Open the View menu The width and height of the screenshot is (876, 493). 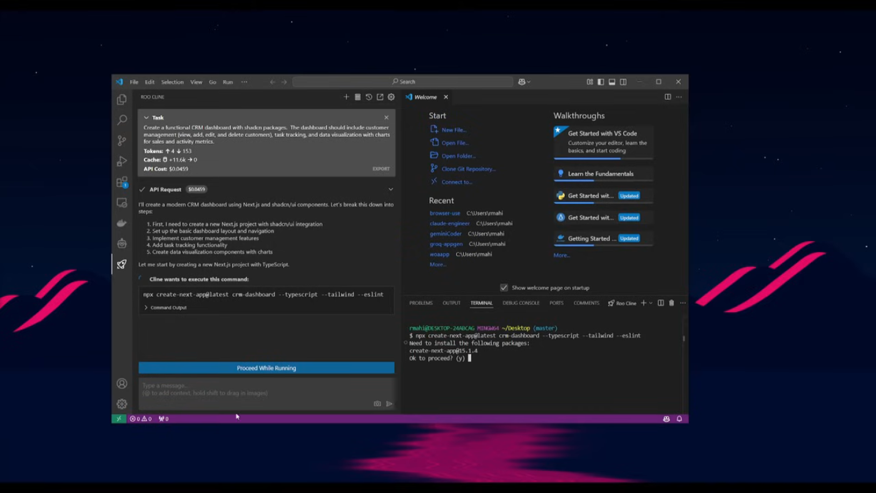(x=196, y=82)
